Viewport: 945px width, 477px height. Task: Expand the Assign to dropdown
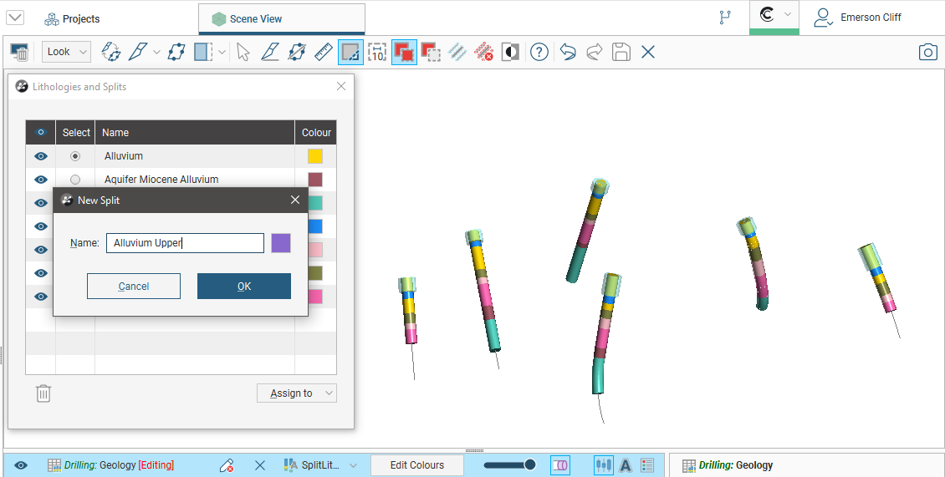pyautogui.click(x=296, y=393)
